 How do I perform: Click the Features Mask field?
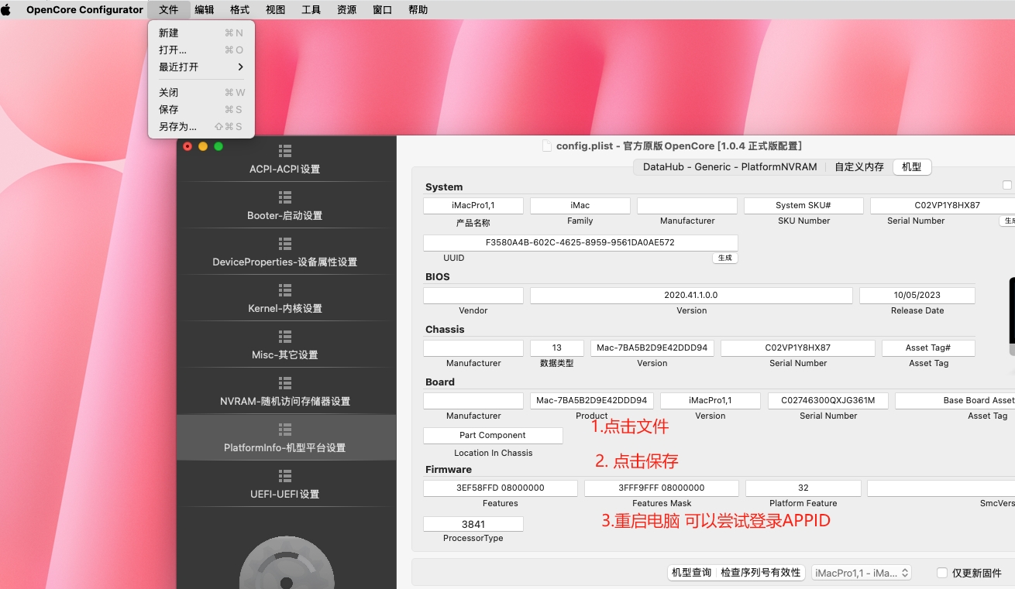(x=662, y=488)
